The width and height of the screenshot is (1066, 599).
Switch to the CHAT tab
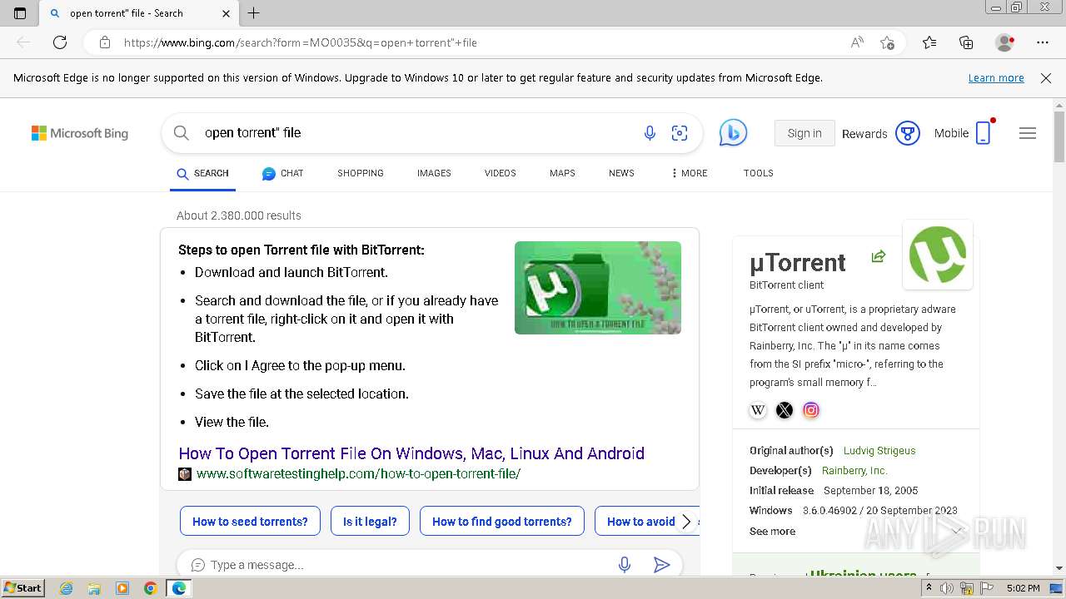(x=282, y=173)
